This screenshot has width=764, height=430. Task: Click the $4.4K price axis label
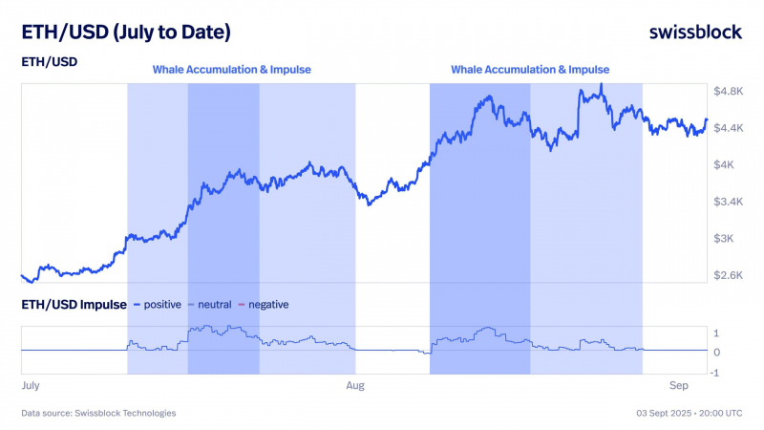728,128
